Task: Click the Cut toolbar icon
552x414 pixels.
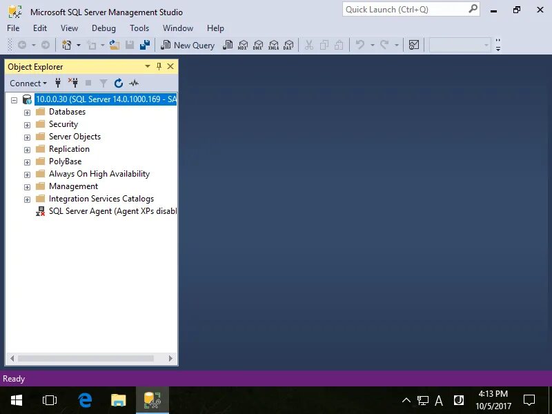Action: tap(309, 45)
